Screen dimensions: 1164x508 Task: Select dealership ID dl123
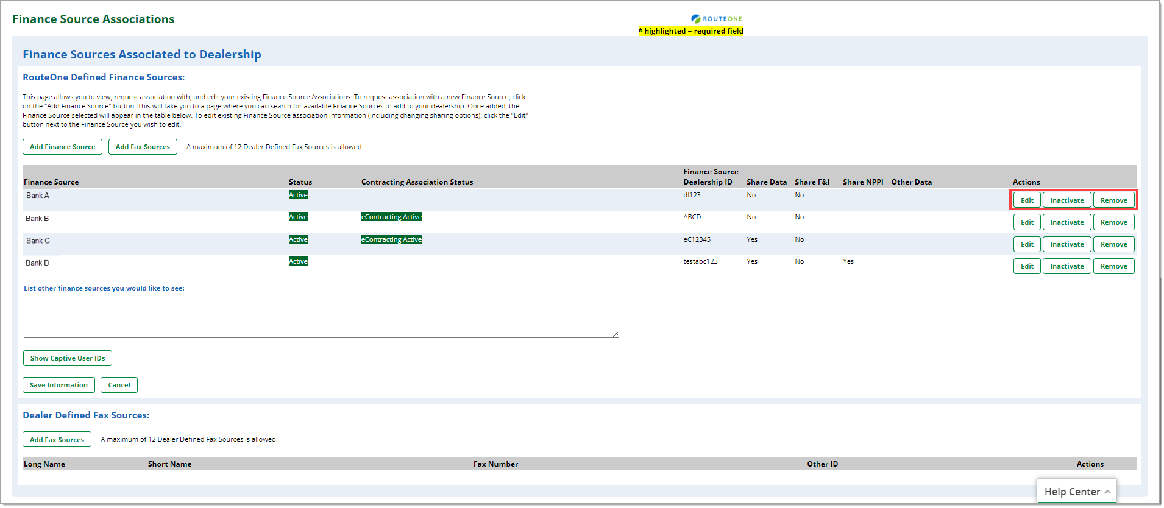click(692, 195)
